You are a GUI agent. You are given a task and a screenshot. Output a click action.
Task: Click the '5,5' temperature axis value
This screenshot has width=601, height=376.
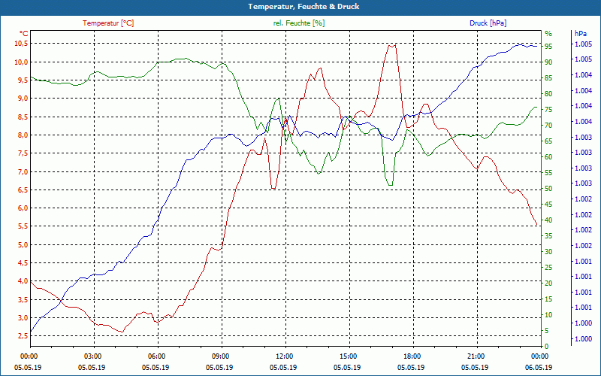[x=23, y=226]
